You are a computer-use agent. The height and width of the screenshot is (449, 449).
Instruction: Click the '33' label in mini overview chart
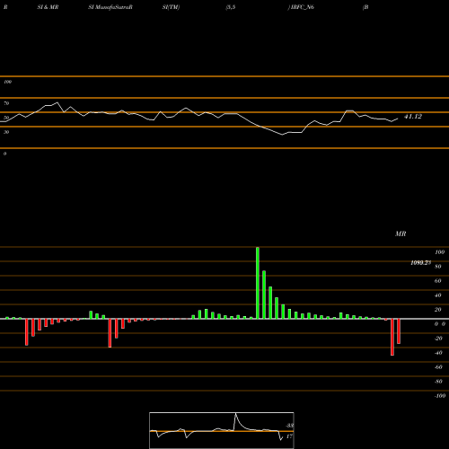pos(289,426)
